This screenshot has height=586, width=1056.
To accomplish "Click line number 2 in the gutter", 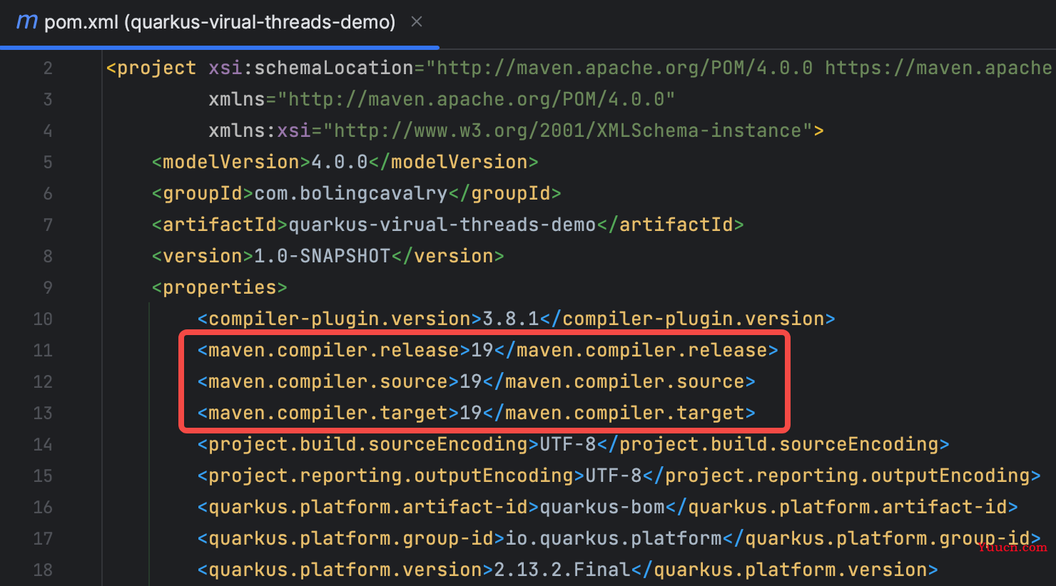I will pyautogui.click(x=48, y=68).
